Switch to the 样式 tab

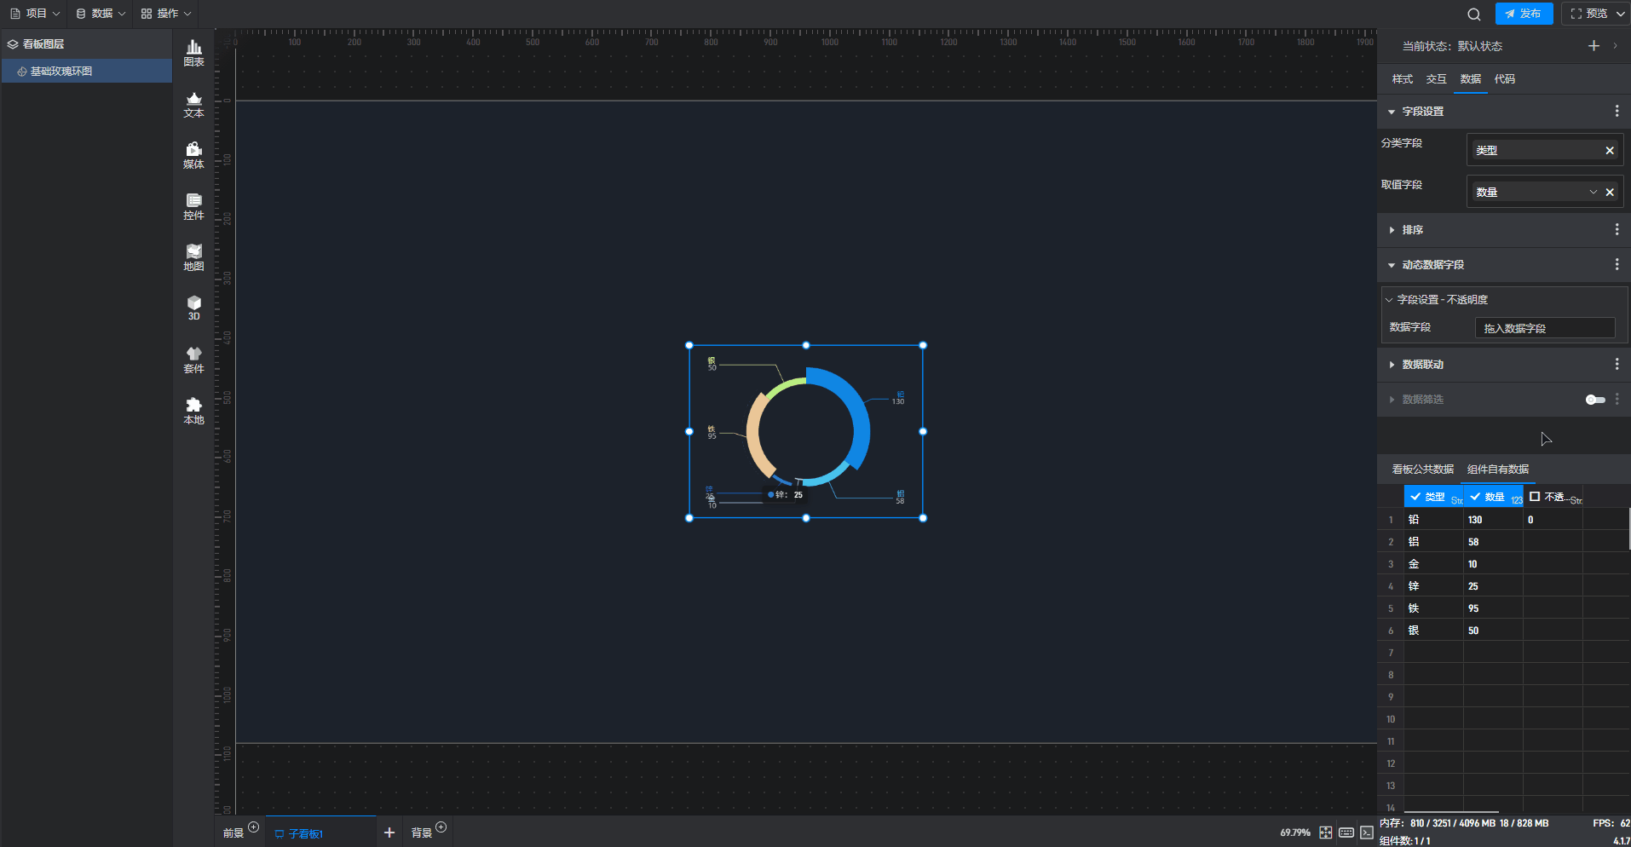point(1402,79)
